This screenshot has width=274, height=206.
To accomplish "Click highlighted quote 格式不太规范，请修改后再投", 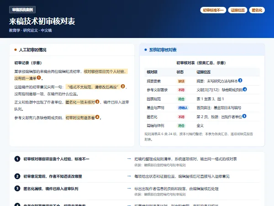I will pos(93,87).
